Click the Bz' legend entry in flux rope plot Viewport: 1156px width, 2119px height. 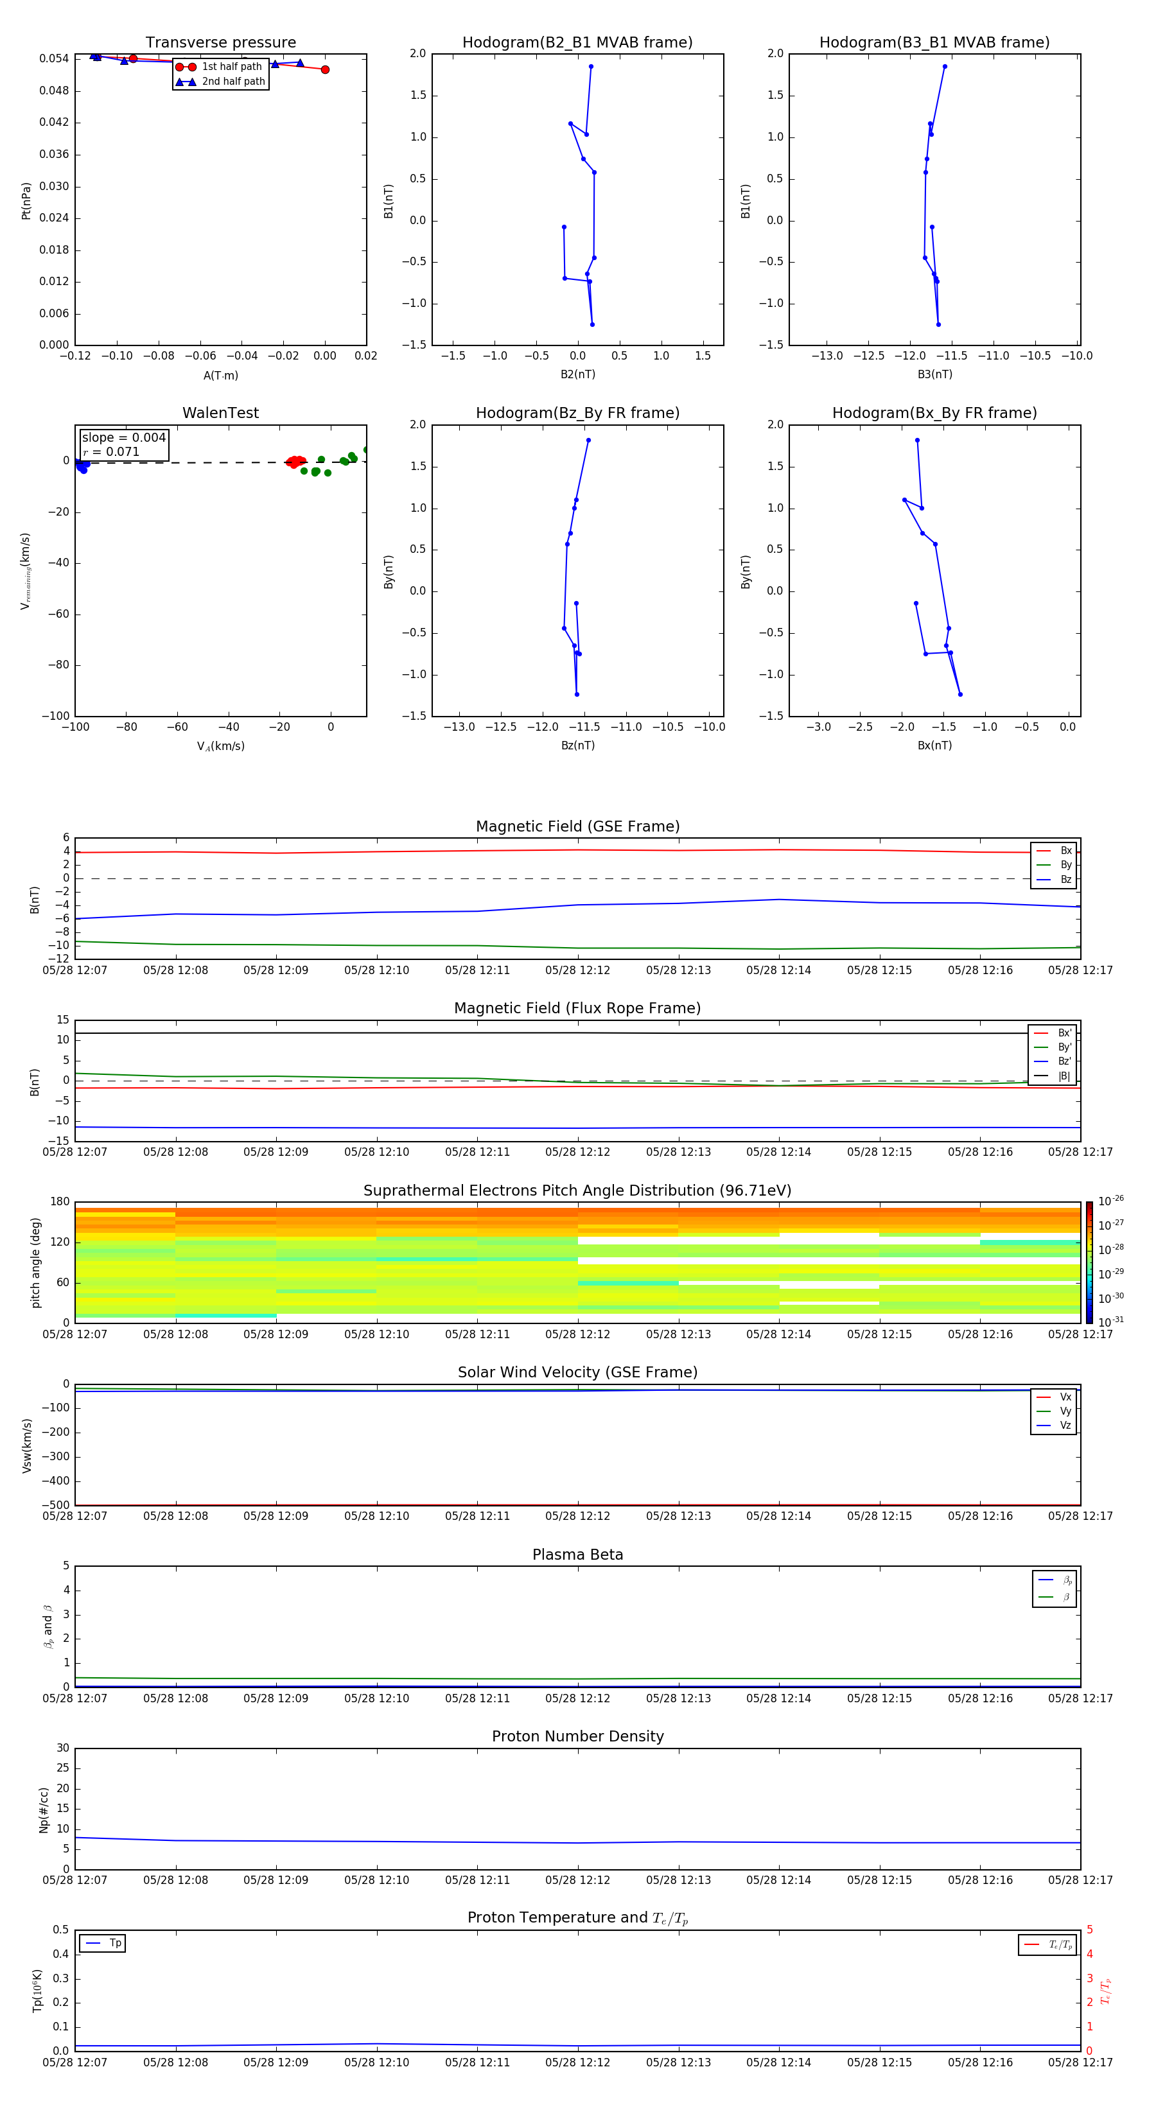1053,1061
